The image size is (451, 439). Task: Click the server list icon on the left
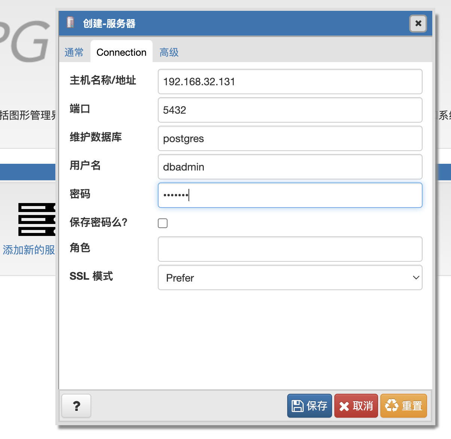click(36, 220)
